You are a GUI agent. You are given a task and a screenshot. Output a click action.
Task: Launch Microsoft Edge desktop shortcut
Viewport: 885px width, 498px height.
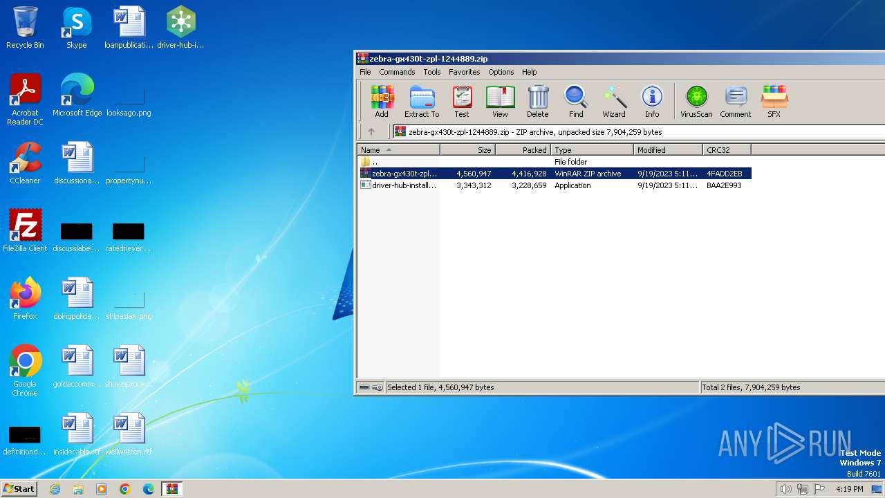(x=77, y=95)
